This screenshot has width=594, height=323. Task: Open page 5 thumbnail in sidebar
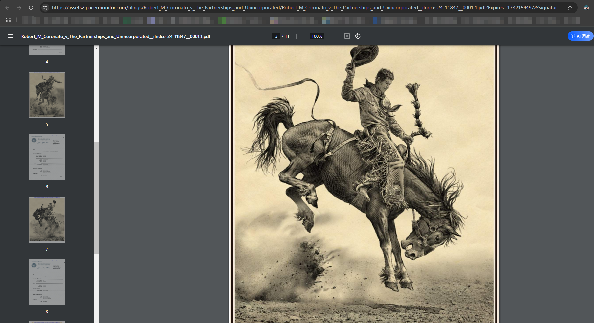(47, 95)
